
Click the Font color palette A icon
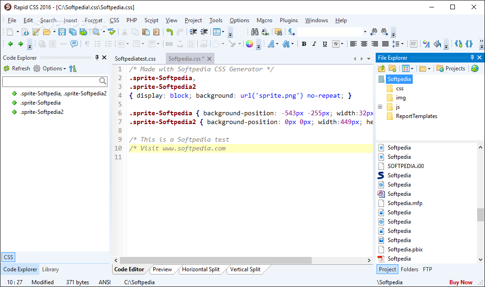pyautogui.click(x=426, y=44)
